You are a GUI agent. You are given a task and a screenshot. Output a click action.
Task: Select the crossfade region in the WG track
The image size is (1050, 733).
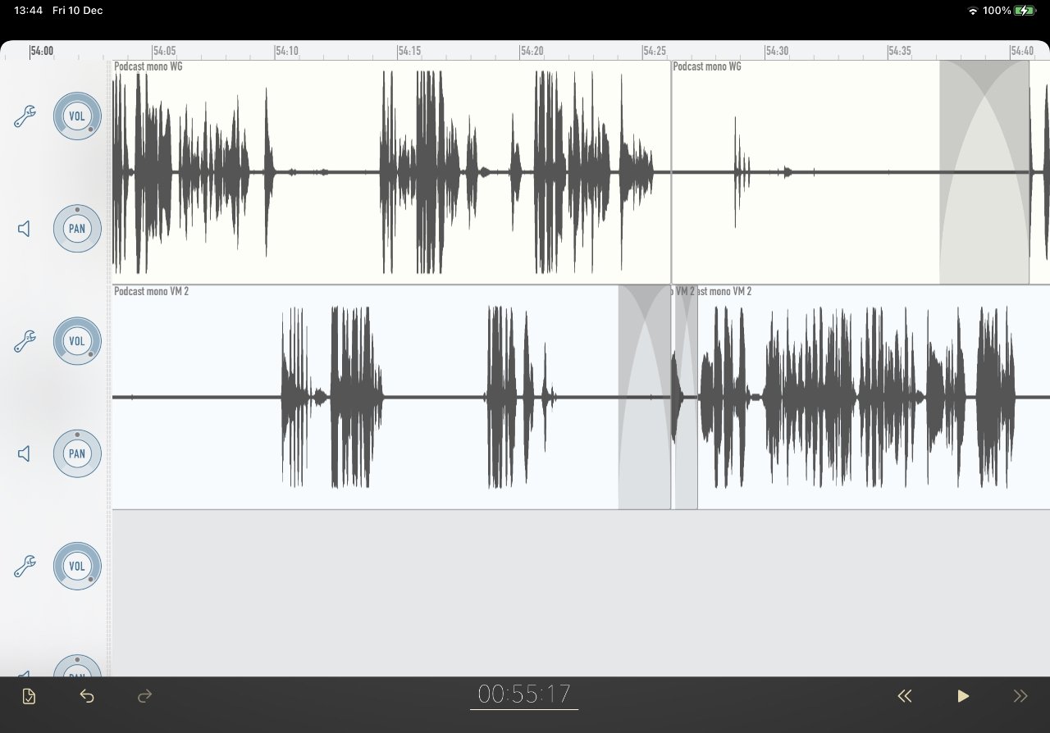pyautogui.click(x=984, y=172)
